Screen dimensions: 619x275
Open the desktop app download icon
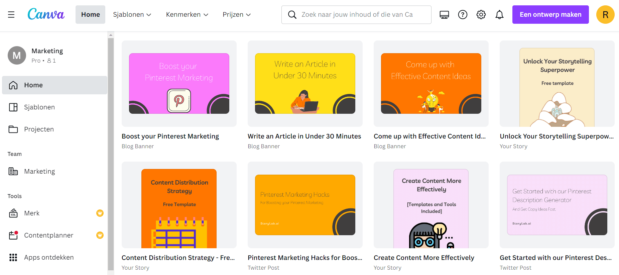point(444,15)
